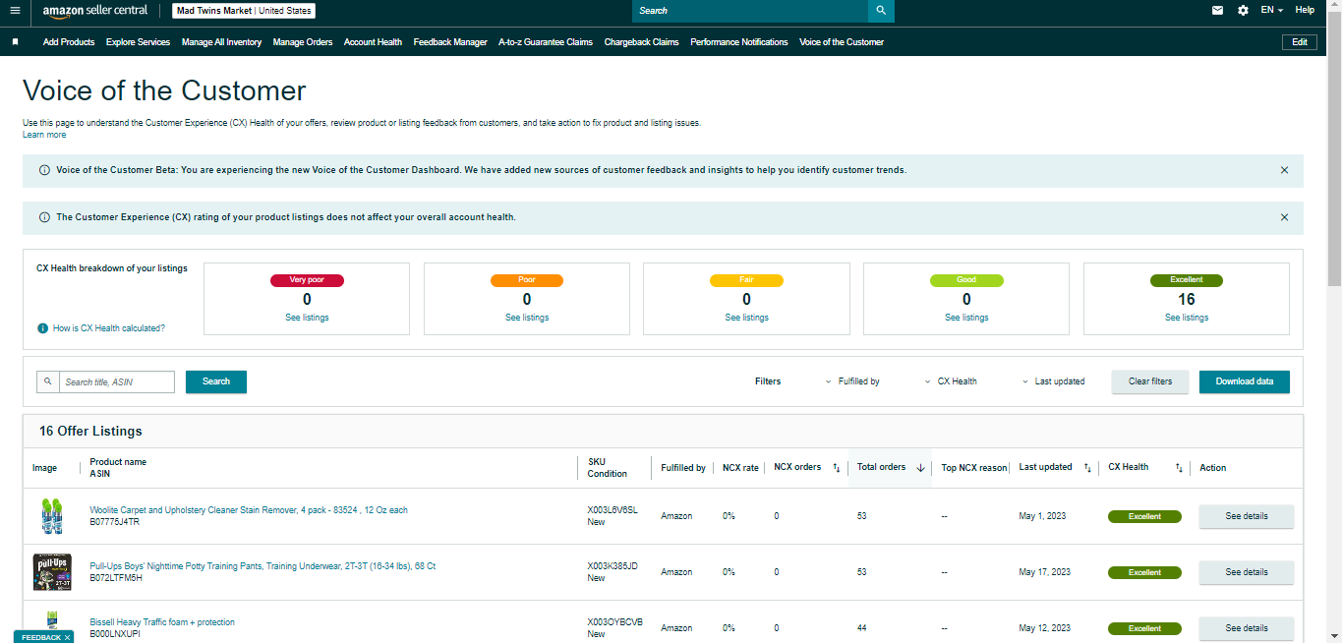Focus the header Search field
Screen dimensions: 1342x643
click(750, 11)
